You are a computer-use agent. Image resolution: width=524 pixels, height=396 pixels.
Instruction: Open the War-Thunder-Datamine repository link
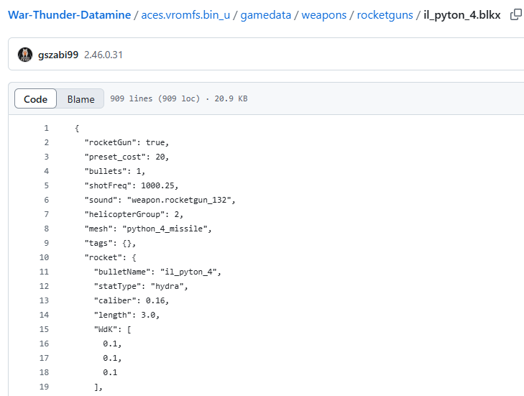tap(70, 15)
